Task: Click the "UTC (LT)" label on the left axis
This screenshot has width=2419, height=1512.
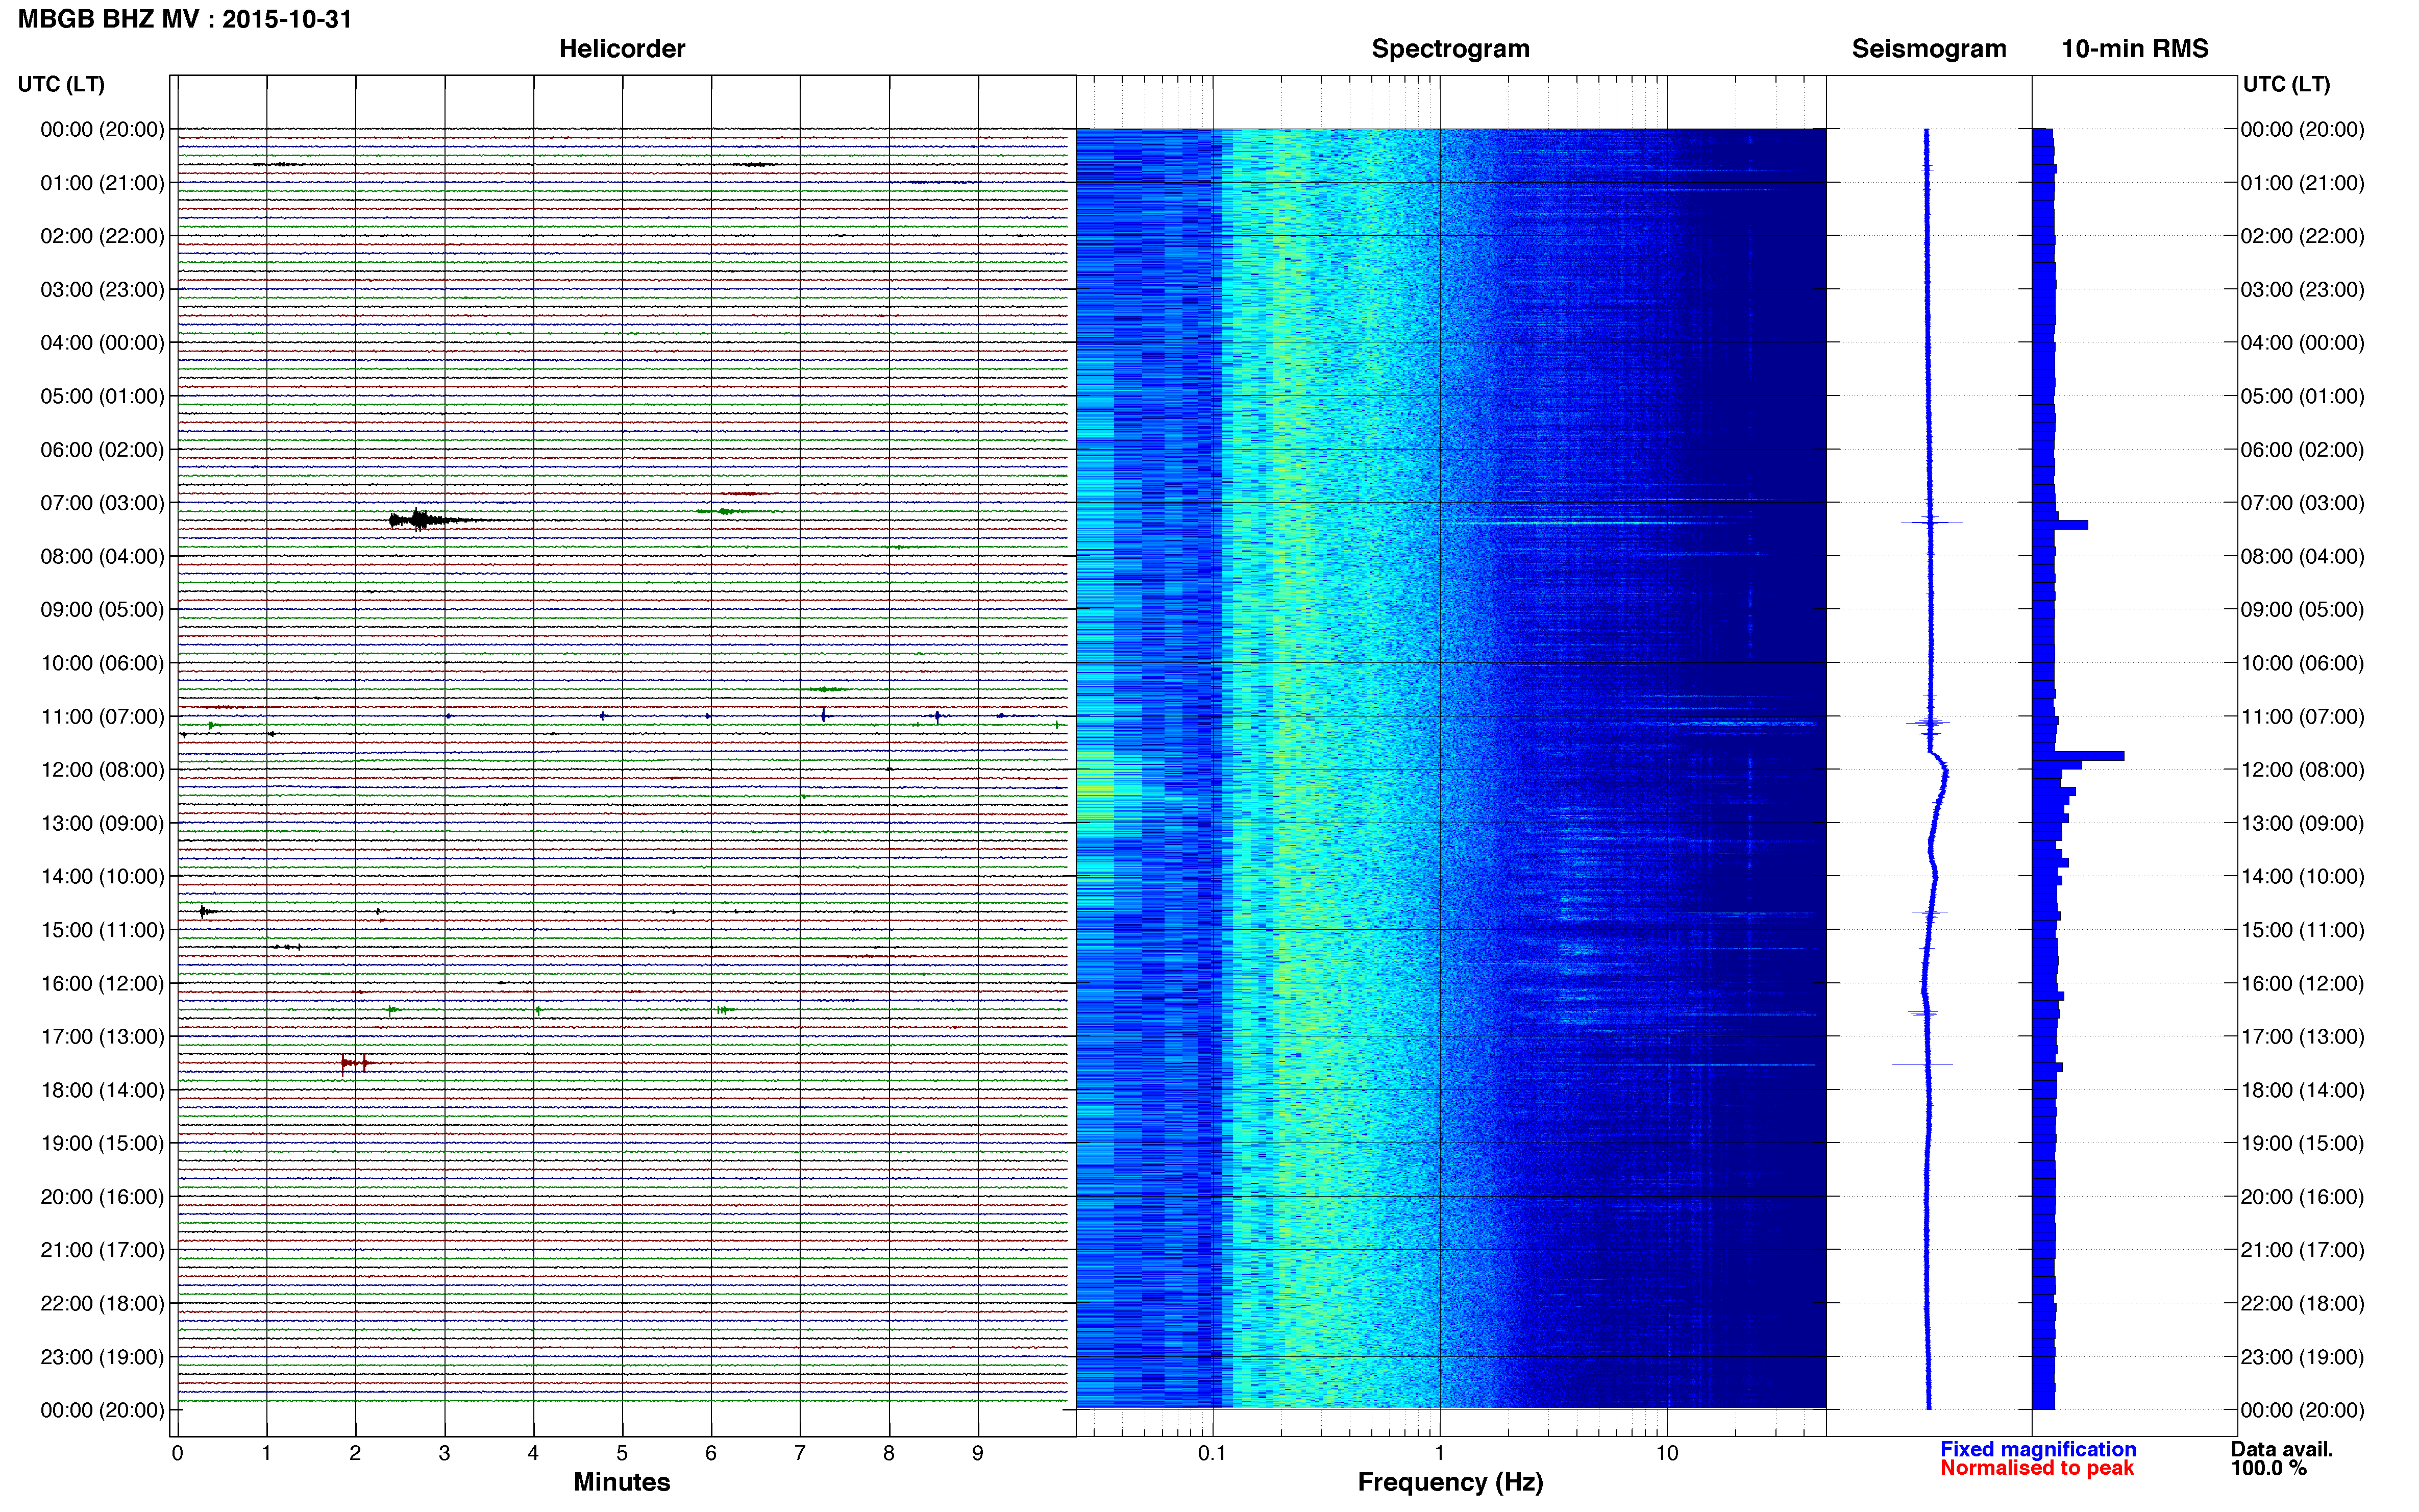Action: 61,84
